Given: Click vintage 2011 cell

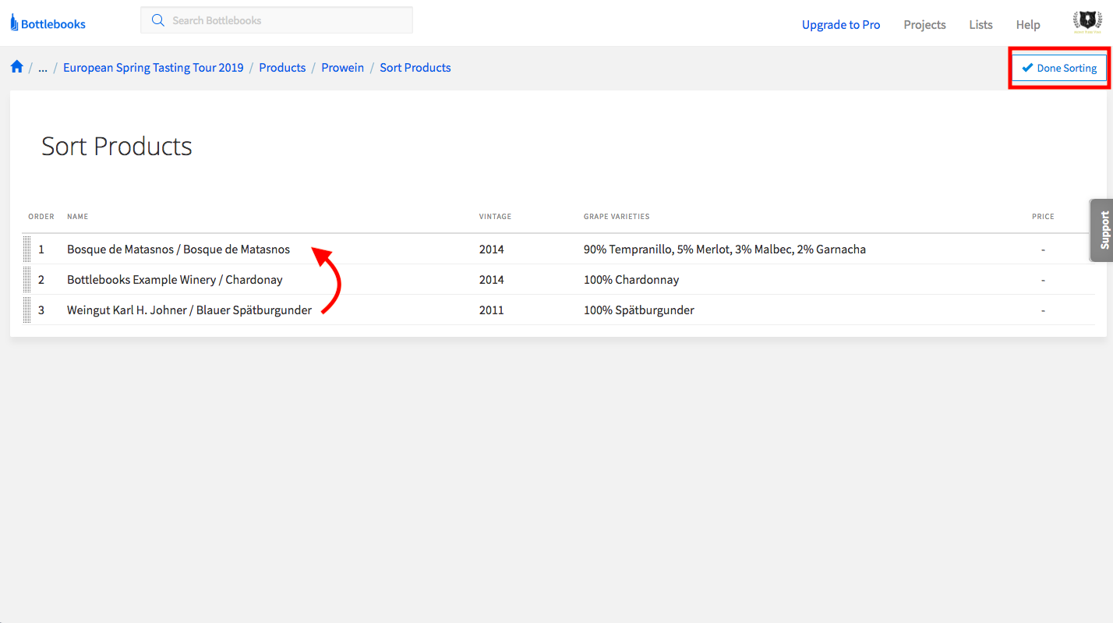Looking at the screenshot, I should click(x=492, y=310).
